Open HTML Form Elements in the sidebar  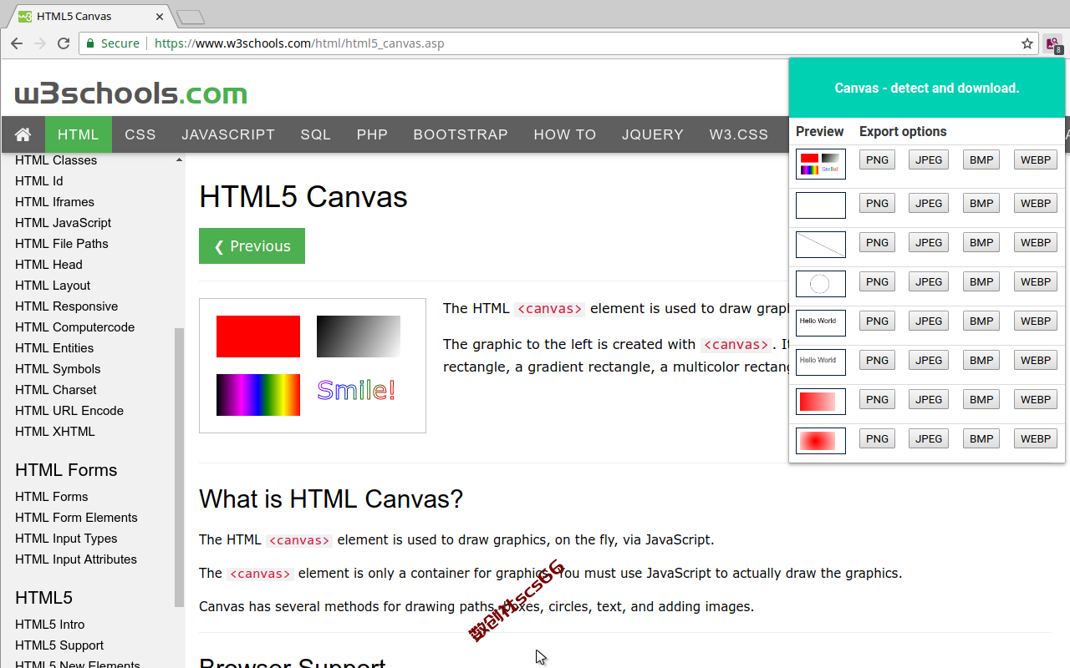coord(76,518)
